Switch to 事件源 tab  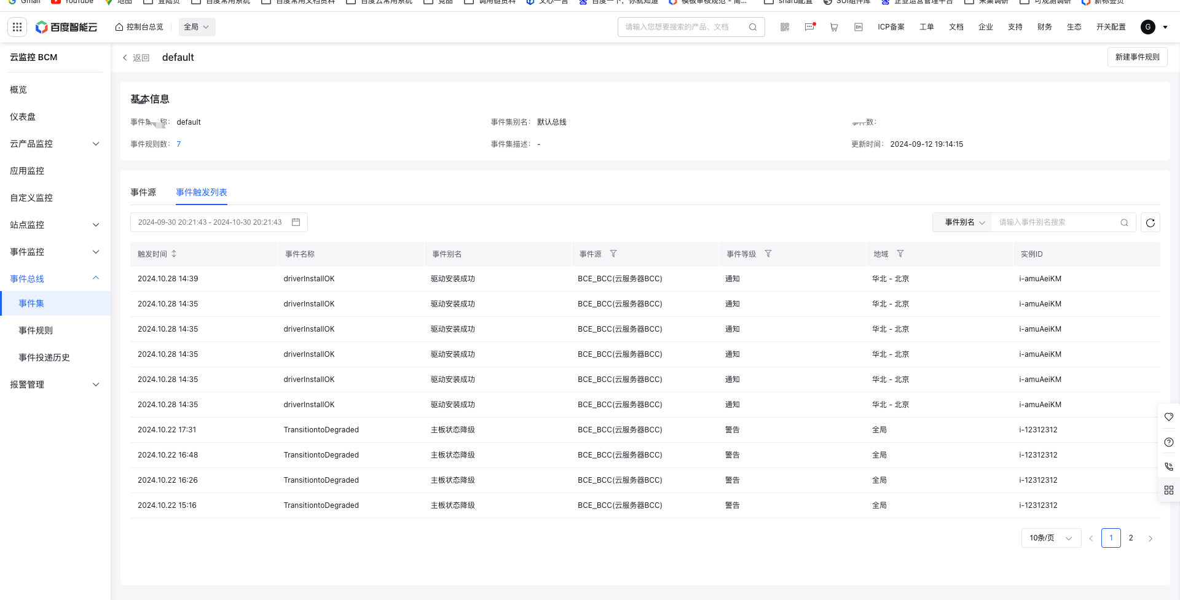point(143,192)
